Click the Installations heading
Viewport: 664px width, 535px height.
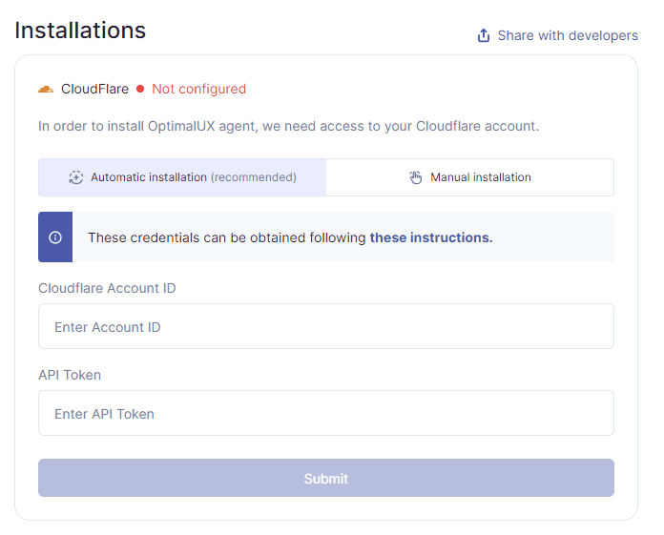[x=80, y=31]
